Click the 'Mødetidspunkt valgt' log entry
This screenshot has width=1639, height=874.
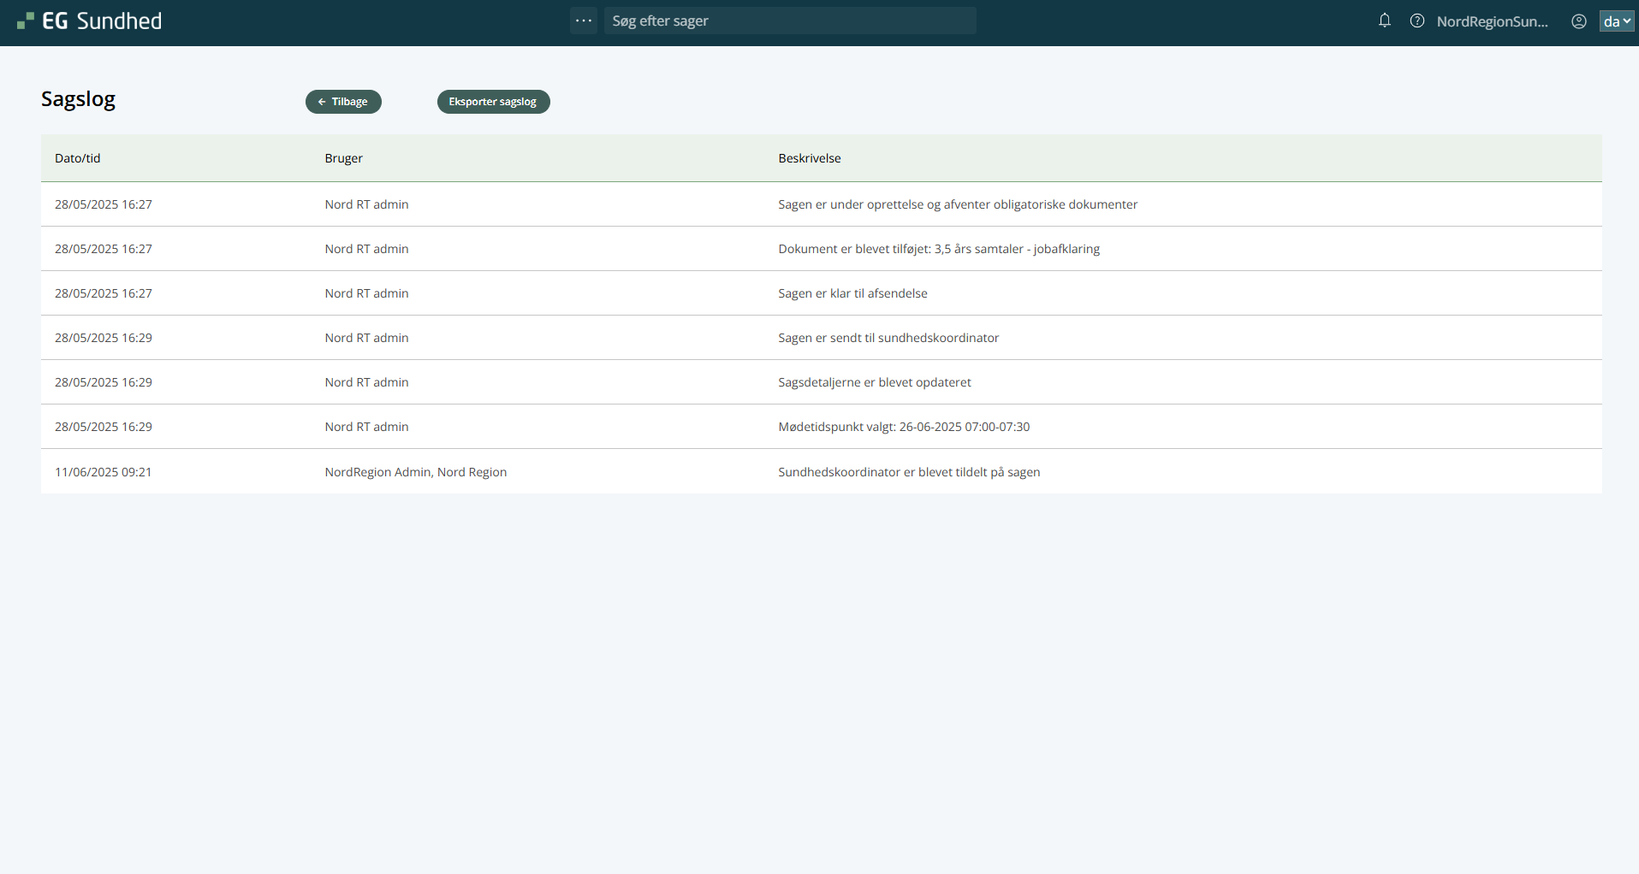coord(904,427)
